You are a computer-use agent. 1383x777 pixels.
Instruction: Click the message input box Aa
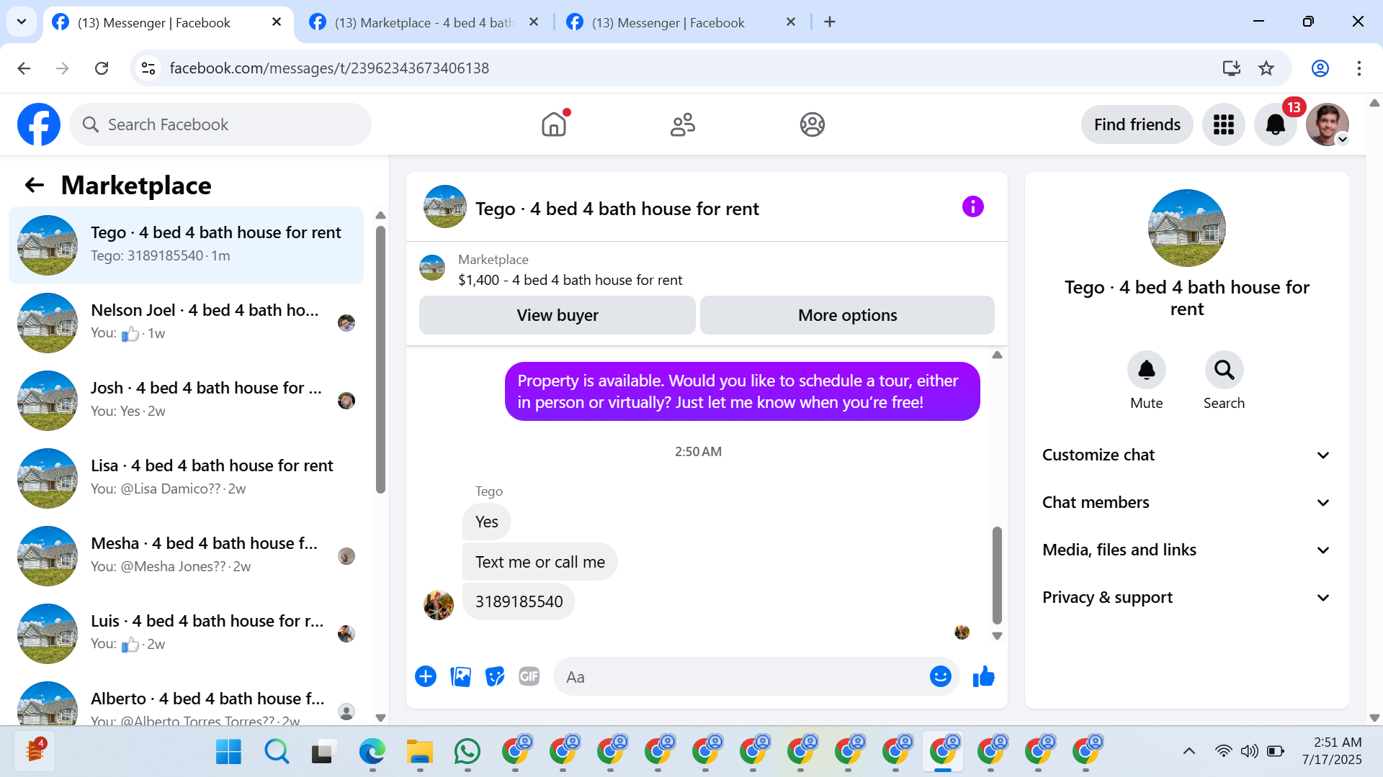742,676
